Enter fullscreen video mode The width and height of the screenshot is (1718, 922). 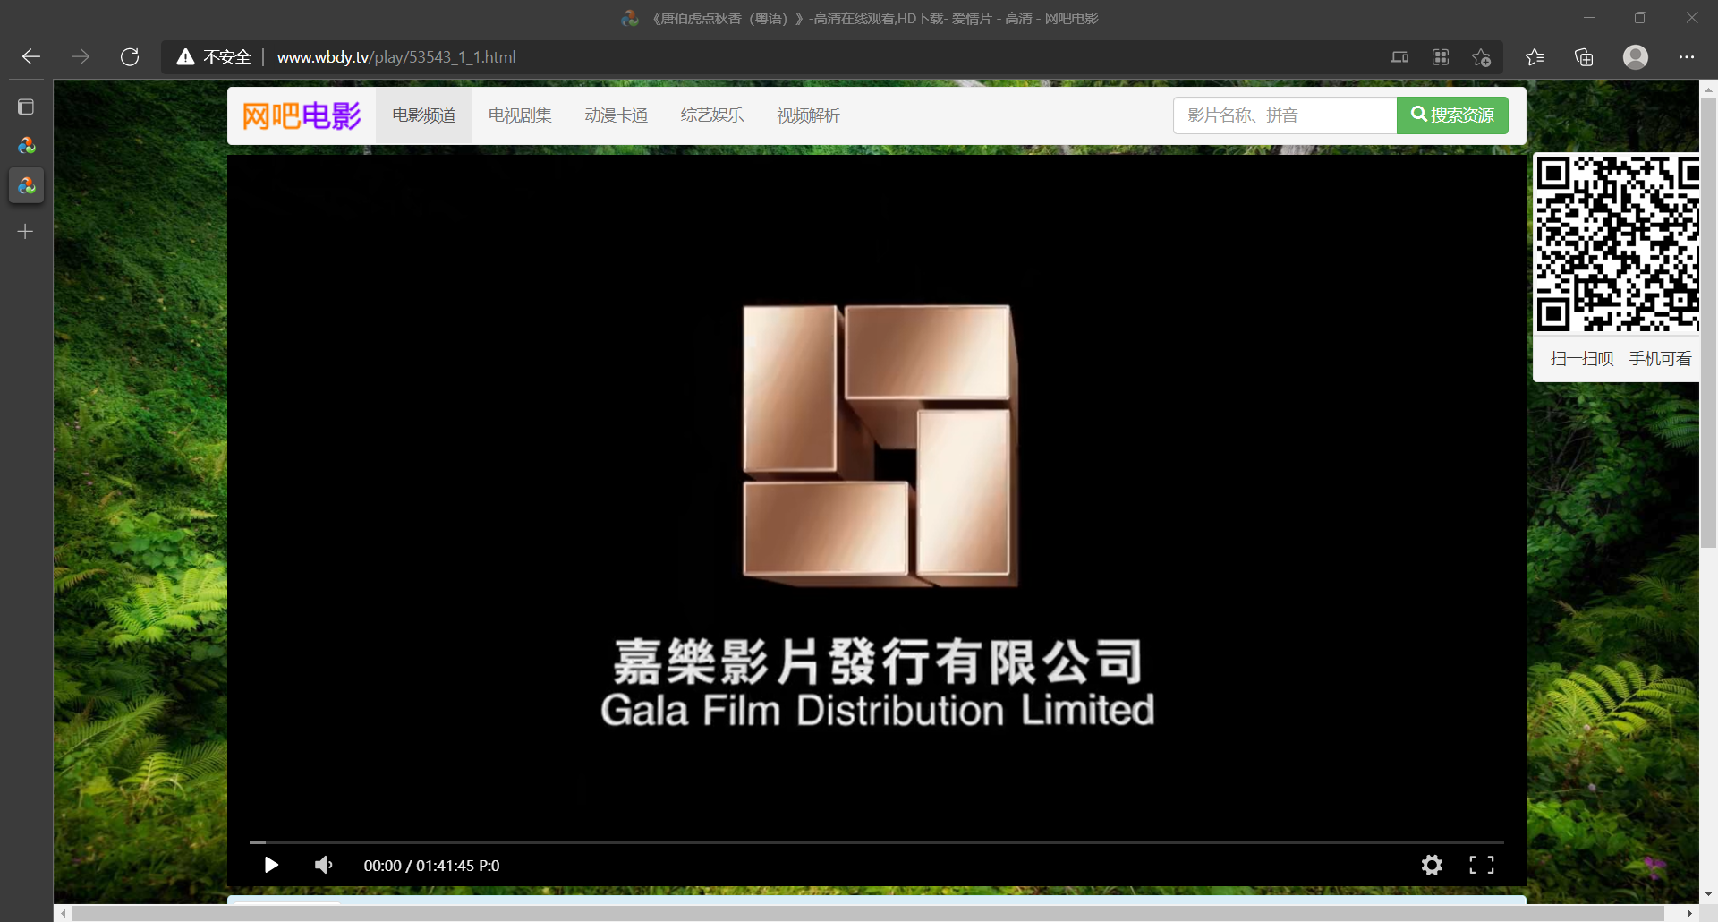1482,865
